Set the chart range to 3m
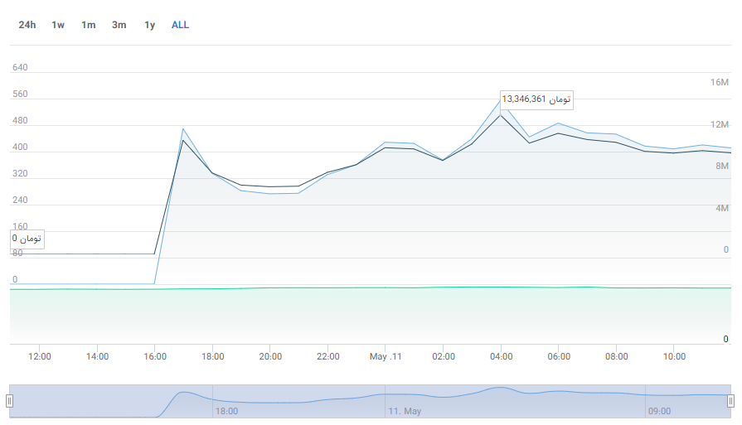 119,25
